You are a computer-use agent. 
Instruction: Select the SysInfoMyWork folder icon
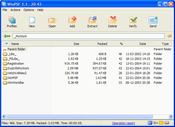pyautogui.click(x=5, y=68)
